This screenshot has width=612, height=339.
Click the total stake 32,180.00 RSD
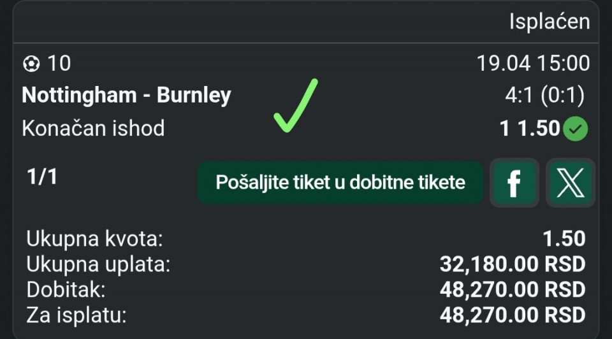click(512, 264)
